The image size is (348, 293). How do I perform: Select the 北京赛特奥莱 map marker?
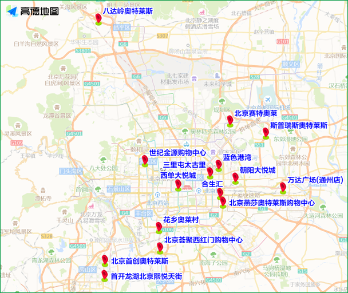tap(230, 121)
